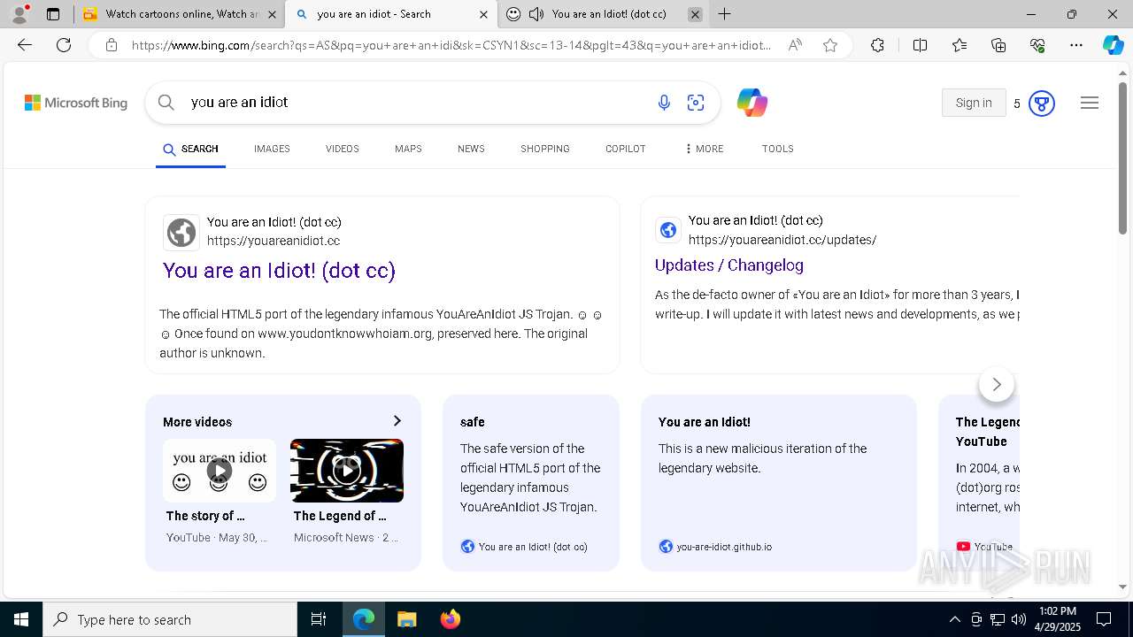Image resolution: width=1133 pixels, height=637 pixels.
Task: Advance result carousel with right chevron
Action: click(997, 384)
